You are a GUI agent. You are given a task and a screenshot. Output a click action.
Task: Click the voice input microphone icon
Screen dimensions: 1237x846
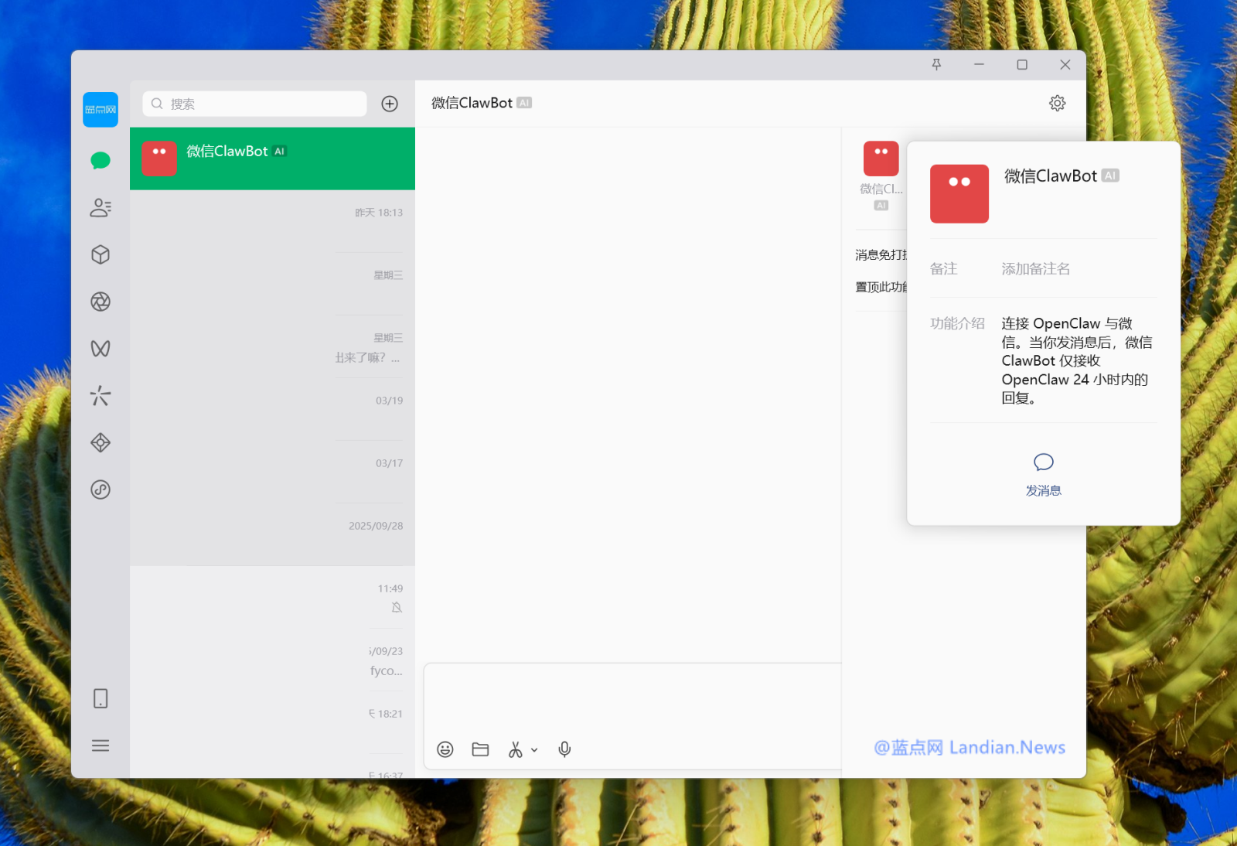(564, 749)
